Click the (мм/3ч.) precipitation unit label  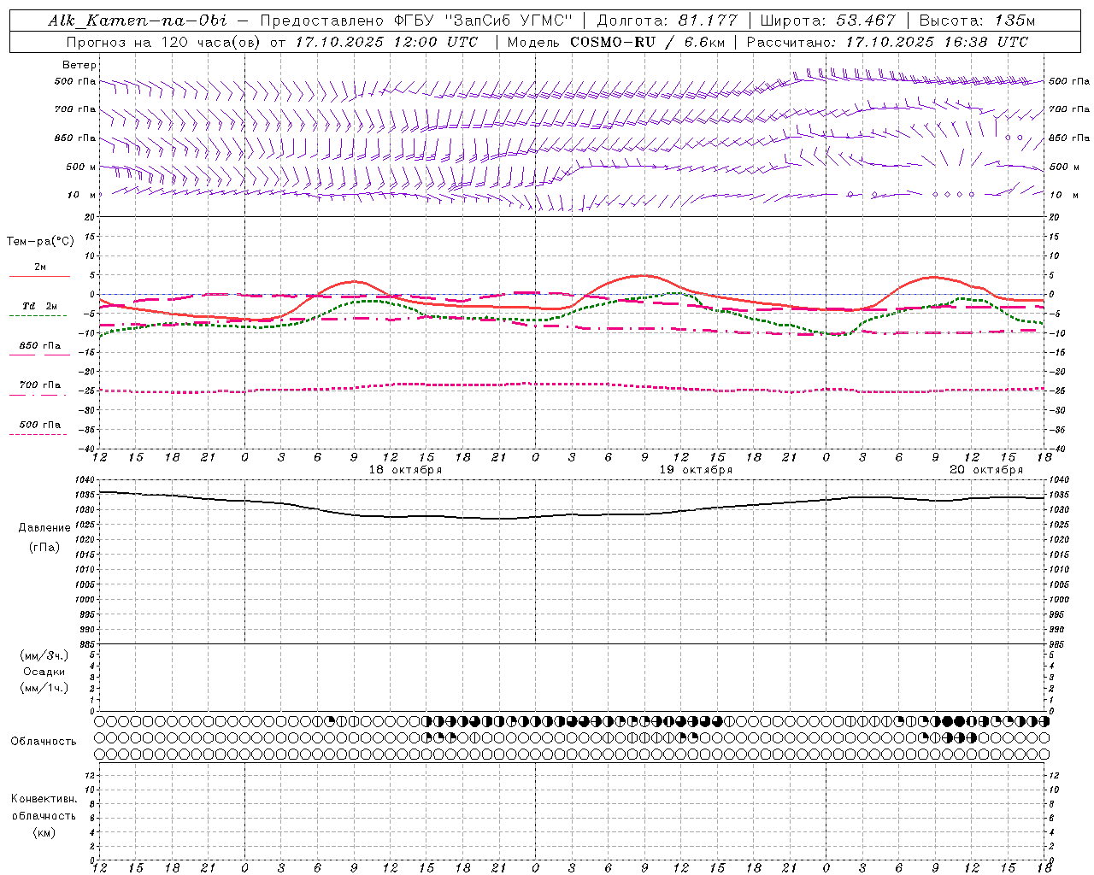pos(44,655)
